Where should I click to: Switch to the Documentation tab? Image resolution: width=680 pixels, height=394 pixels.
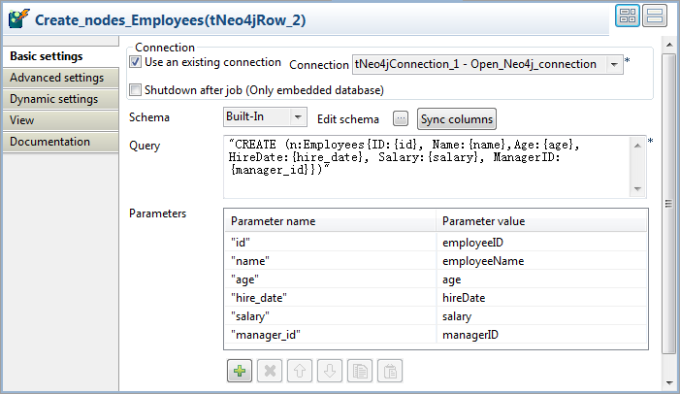tap(49, 142)
